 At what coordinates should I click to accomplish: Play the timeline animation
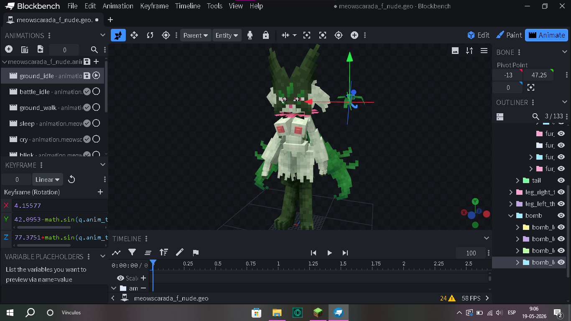tap(329, 253)
